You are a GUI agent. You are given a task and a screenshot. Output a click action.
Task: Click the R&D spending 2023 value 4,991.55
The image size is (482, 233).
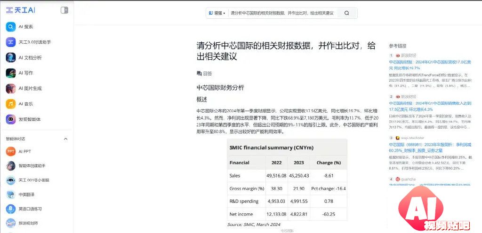(x=298, y=201)
